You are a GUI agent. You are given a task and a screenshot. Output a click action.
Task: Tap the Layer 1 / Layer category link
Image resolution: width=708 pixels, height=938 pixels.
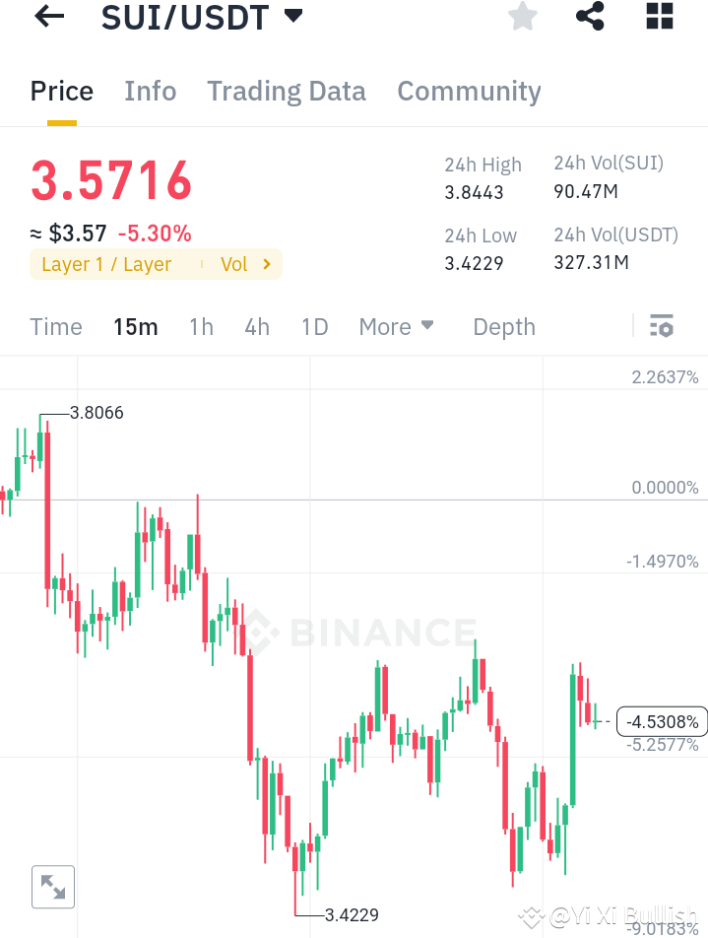click(x=107, y=263)
